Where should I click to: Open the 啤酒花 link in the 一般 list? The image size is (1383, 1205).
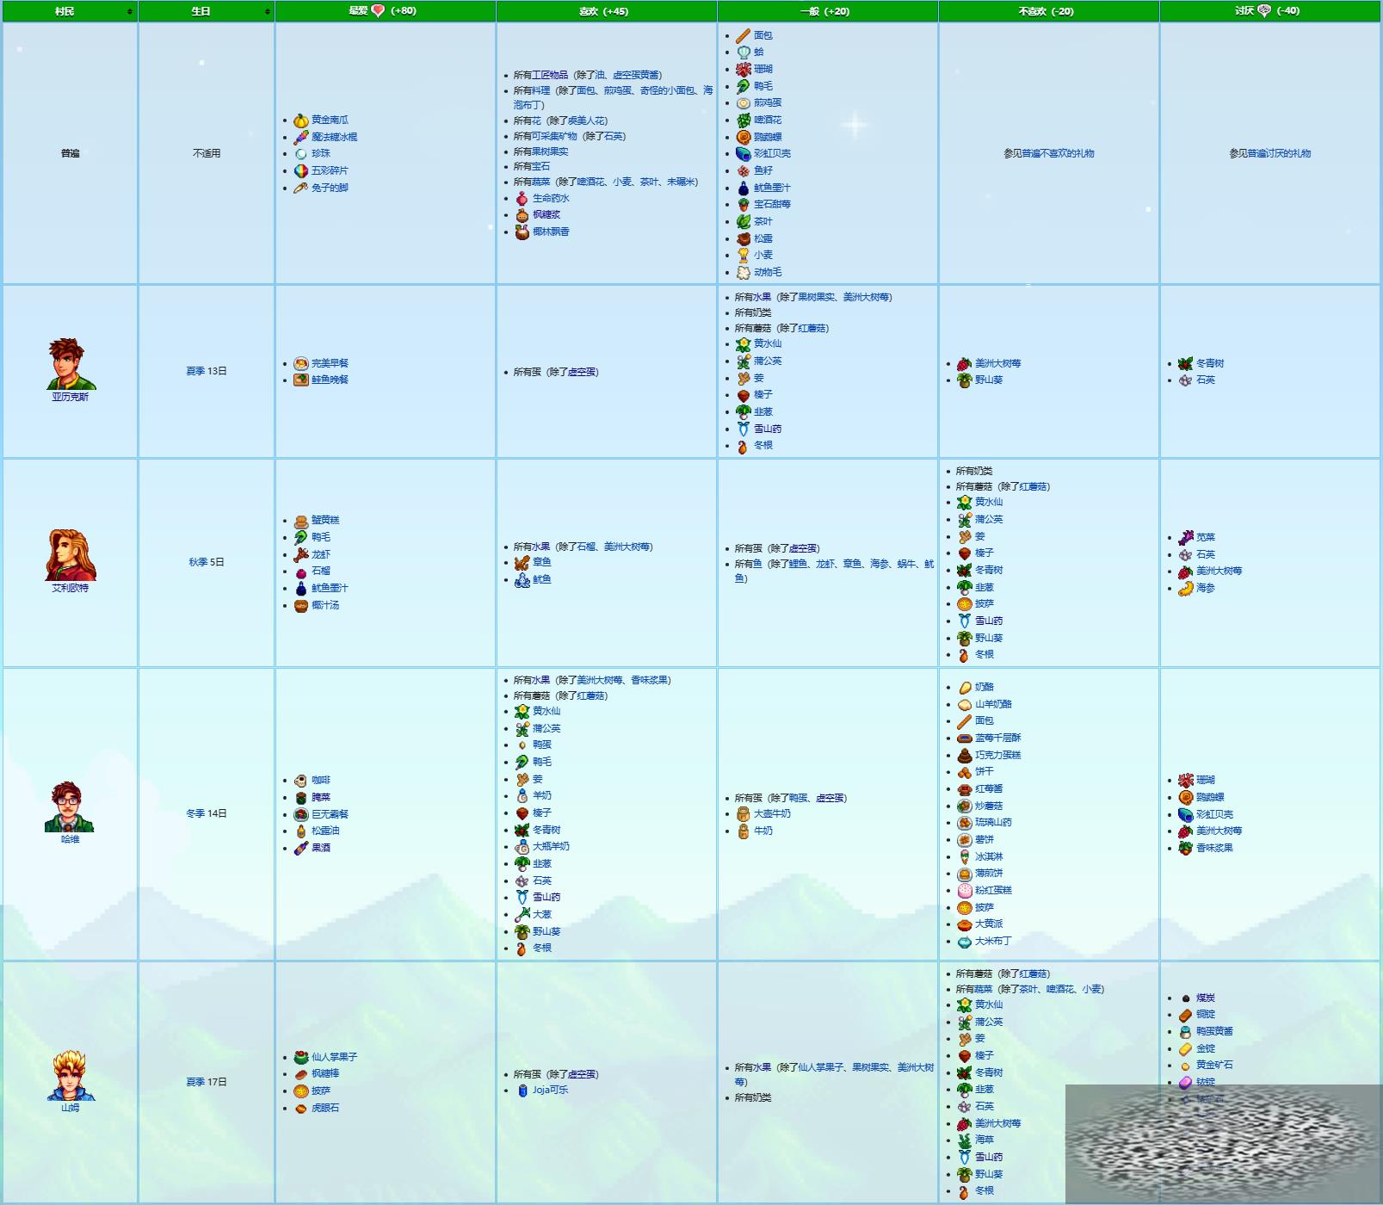coord(768,120)
